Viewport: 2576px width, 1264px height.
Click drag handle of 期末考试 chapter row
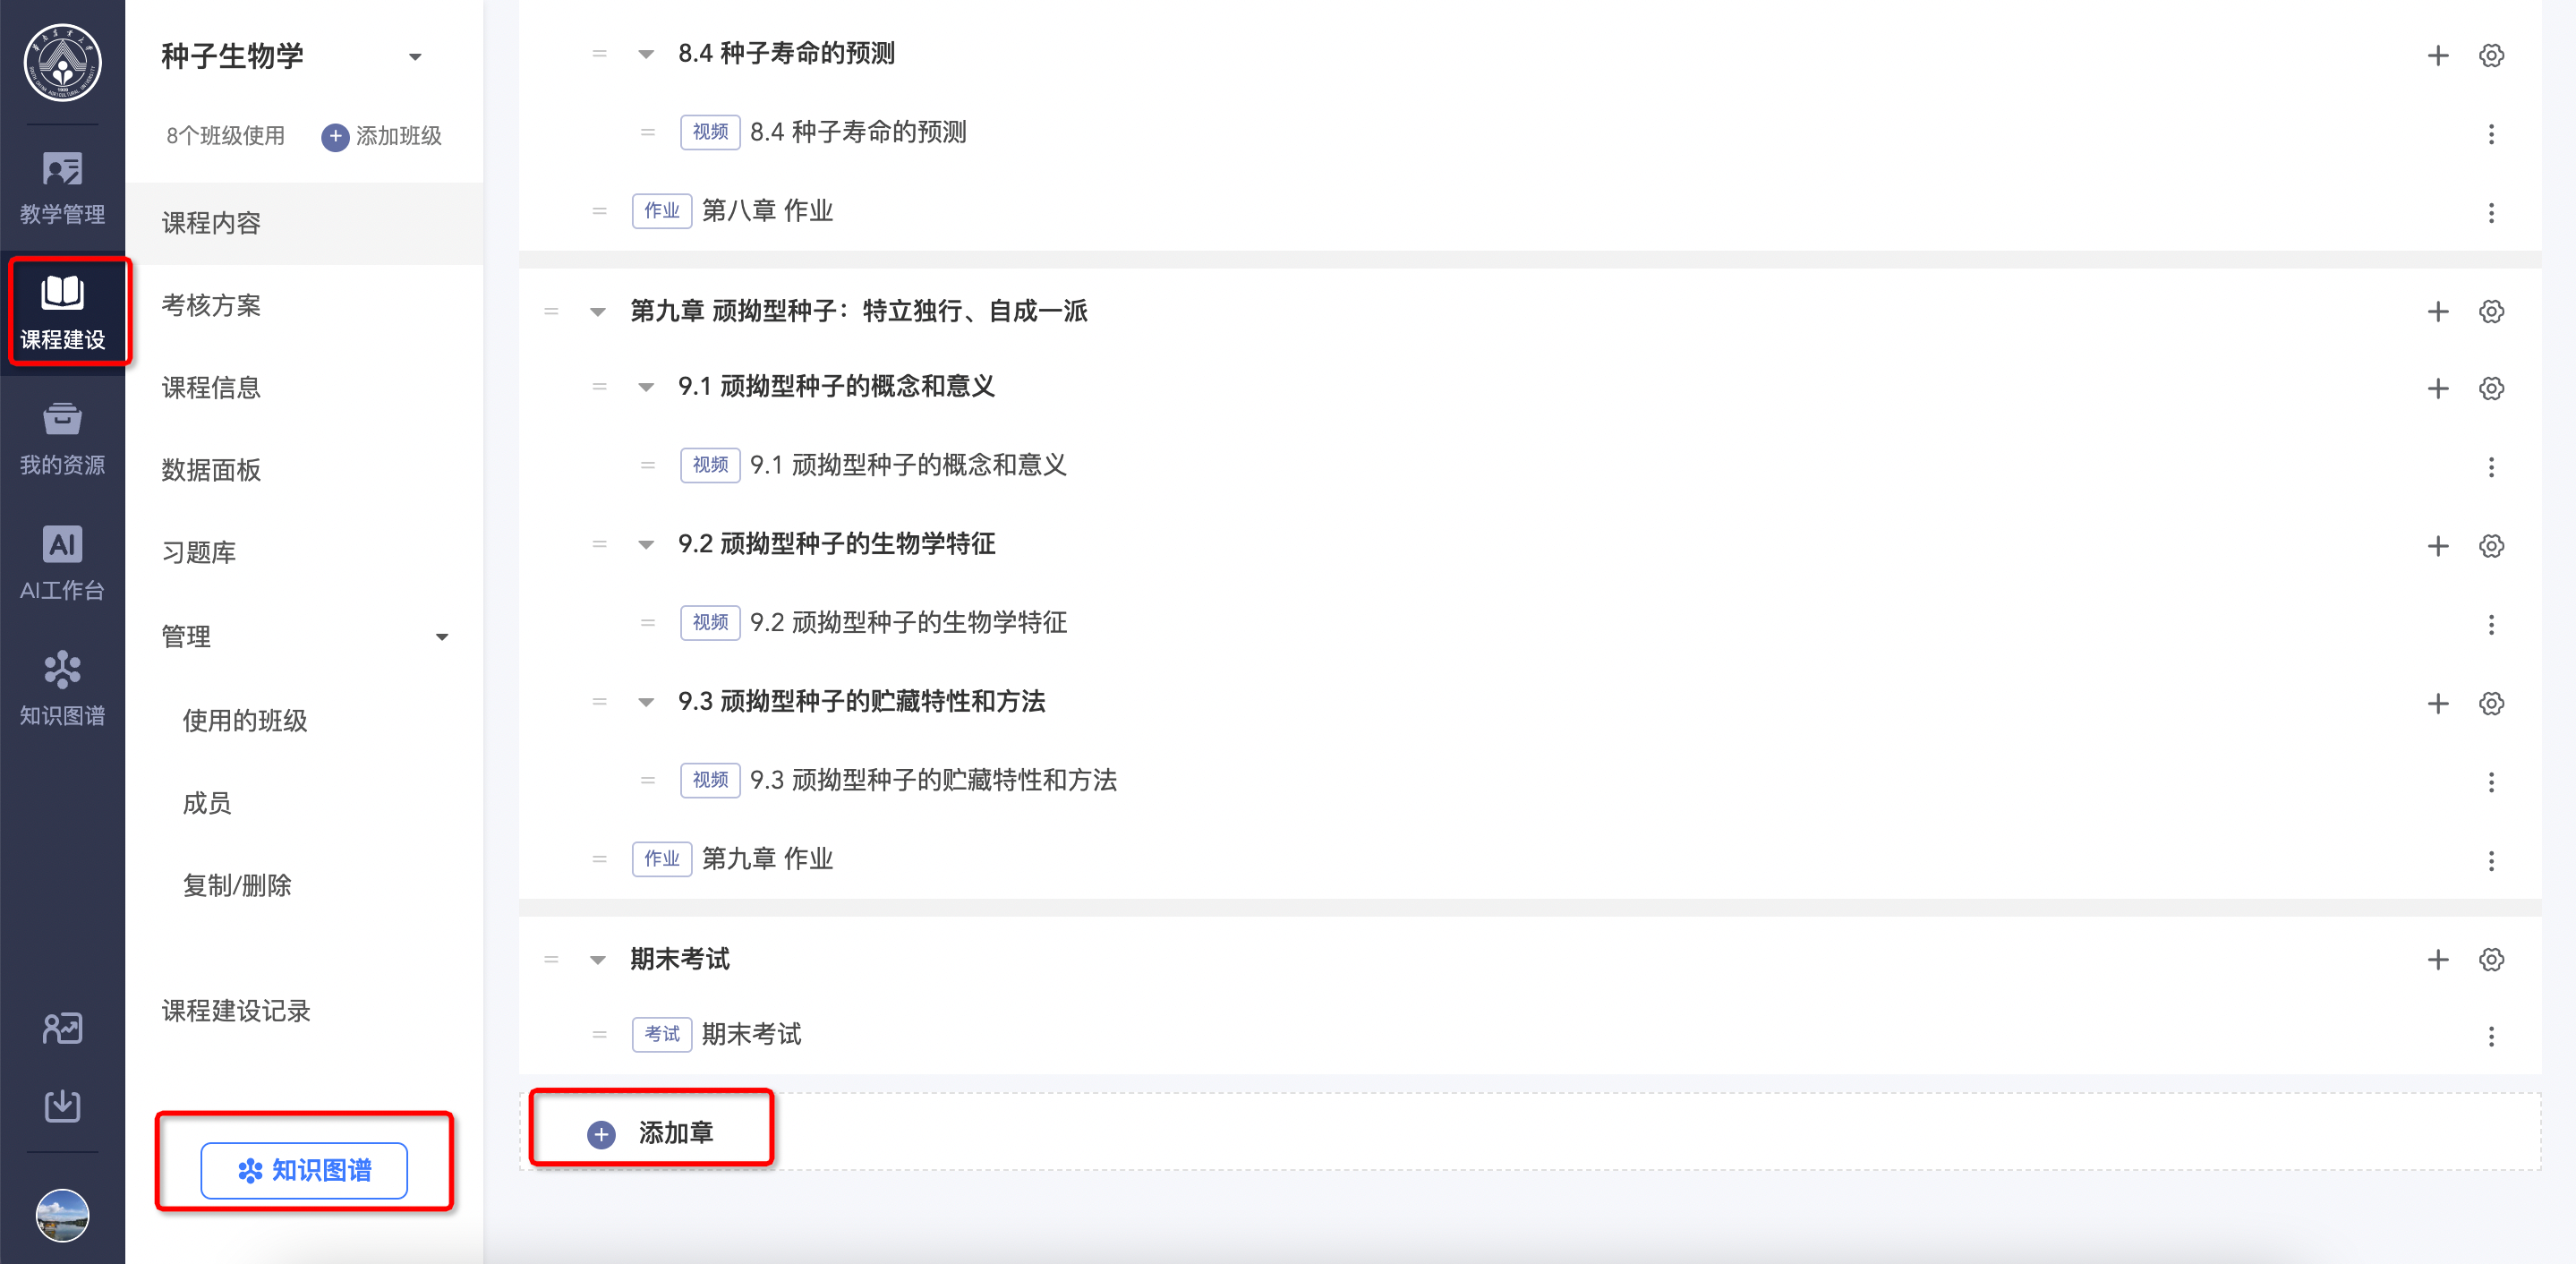[x=551, y=959]
